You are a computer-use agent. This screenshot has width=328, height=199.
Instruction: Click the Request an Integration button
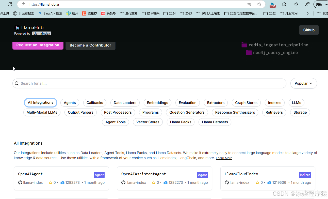[x=38, y=45]
